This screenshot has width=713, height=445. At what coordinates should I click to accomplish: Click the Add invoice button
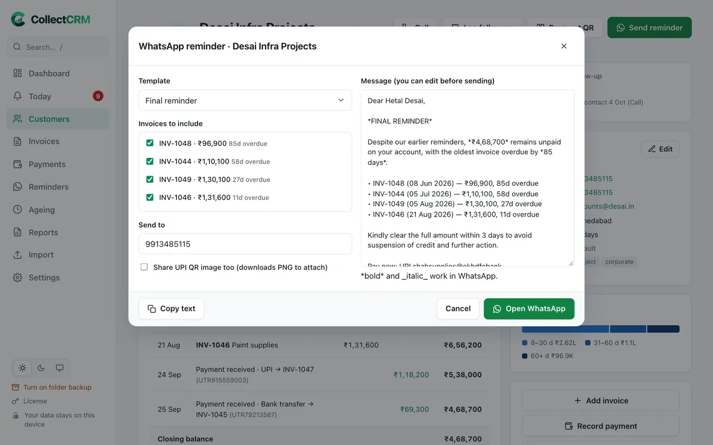click(x=601, y=401)
